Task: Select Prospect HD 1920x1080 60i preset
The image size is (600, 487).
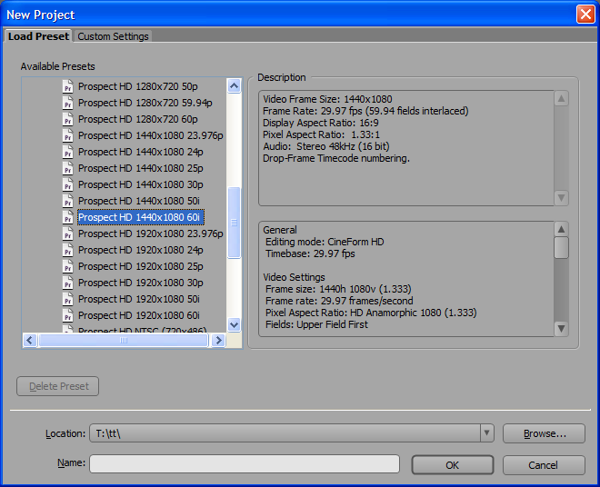Action: tap(139, 315)
